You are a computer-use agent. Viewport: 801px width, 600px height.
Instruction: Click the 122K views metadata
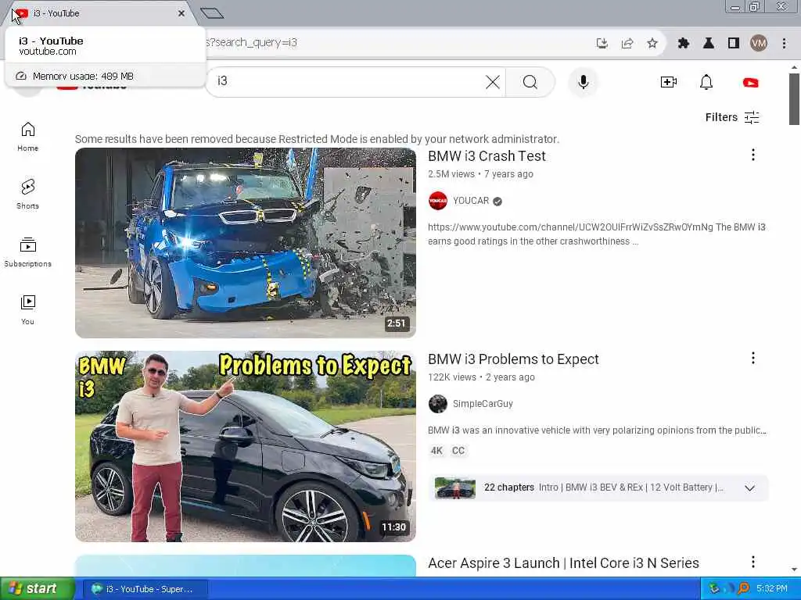pos(451,377)
